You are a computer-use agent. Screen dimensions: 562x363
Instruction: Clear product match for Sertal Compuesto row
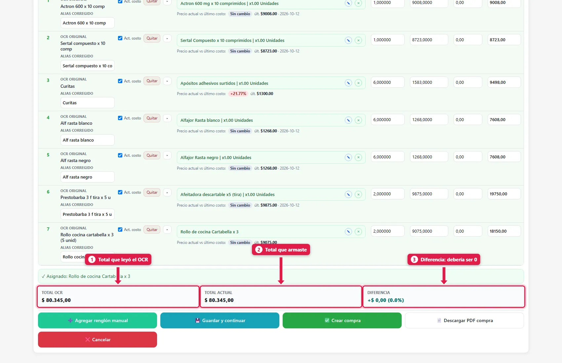click(358, 40)
